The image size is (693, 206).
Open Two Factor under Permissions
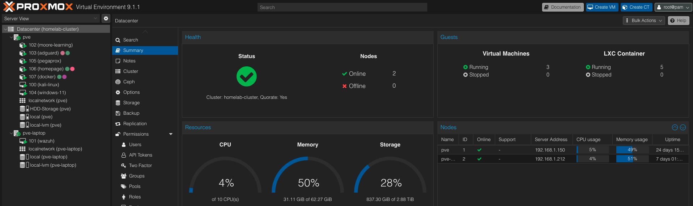pos(145,166)
